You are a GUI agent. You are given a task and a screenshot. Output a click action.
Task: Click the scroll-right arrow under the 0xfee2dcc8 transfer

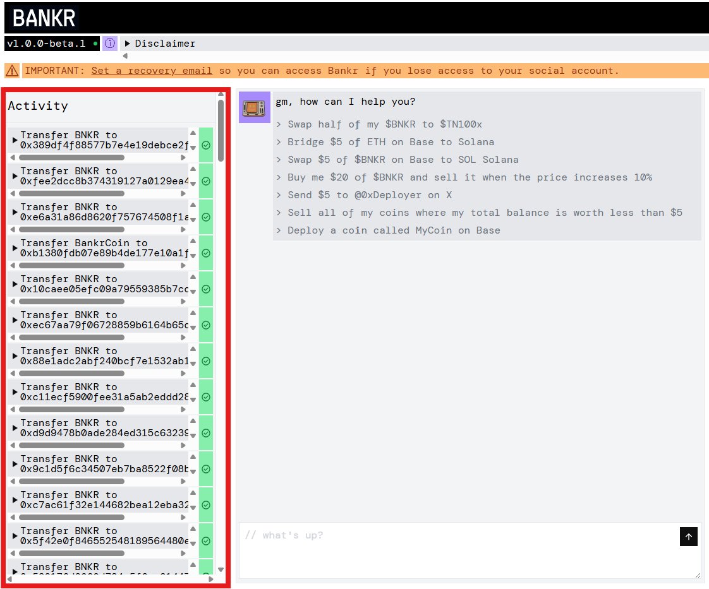tap(183, 193)
